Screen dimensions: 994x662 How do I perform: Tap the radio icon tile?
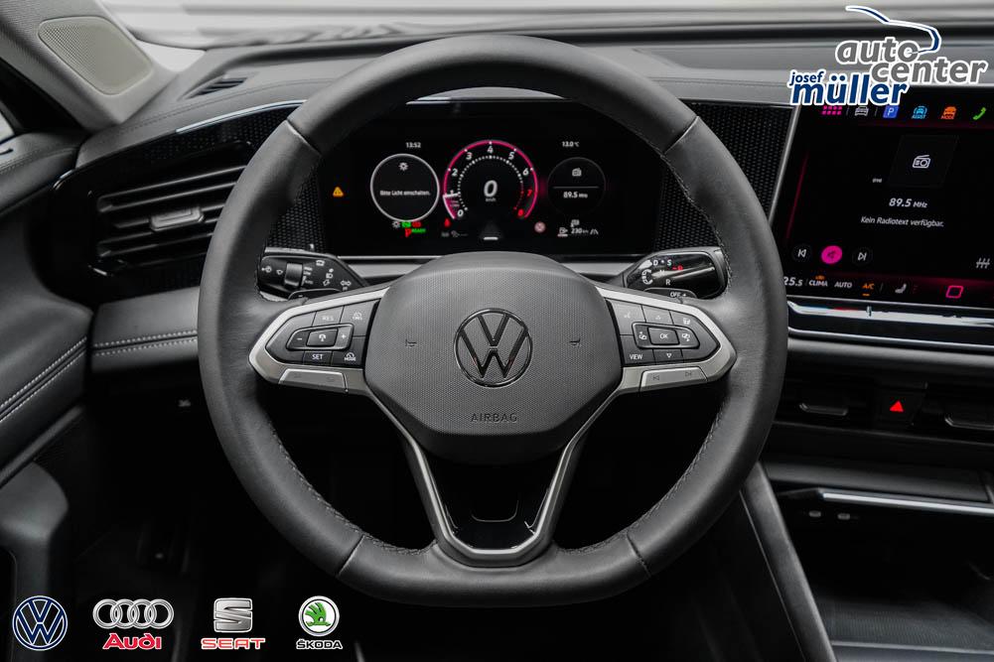click(921, 162)
